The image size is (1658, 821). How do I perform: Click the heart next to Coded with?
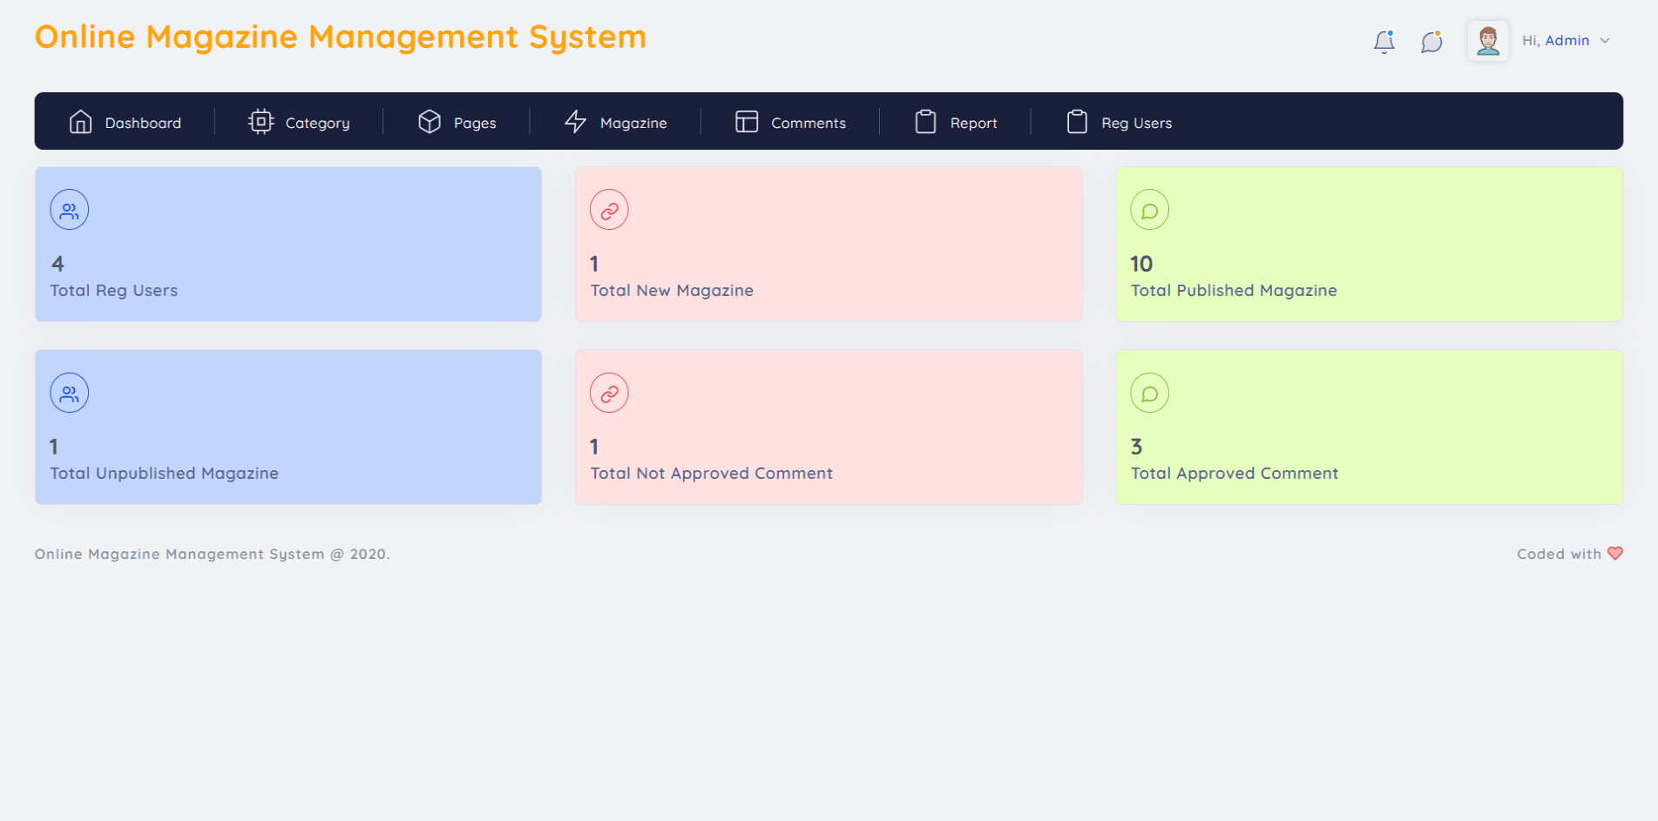(x=1616, y=553)
